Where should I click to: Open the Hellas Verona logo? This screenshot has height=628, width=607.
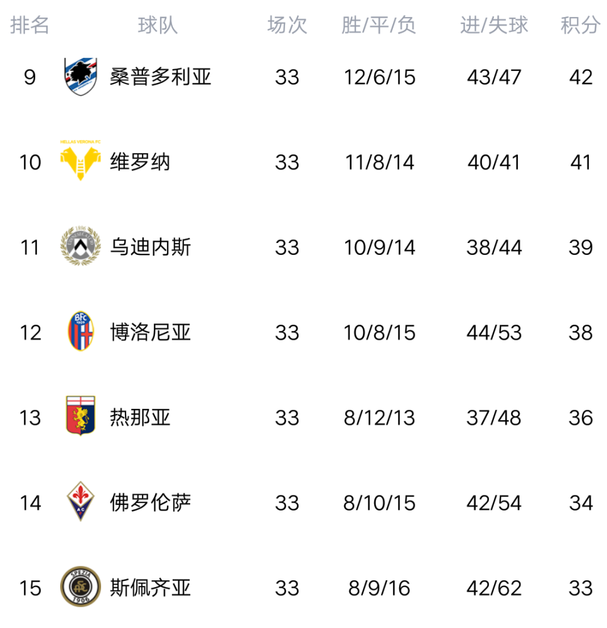[x=80, y=160]
